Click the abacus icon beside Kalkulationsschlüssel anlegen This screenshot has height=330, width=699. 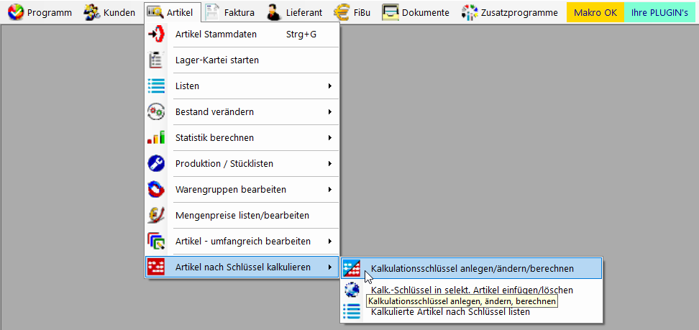352,268
